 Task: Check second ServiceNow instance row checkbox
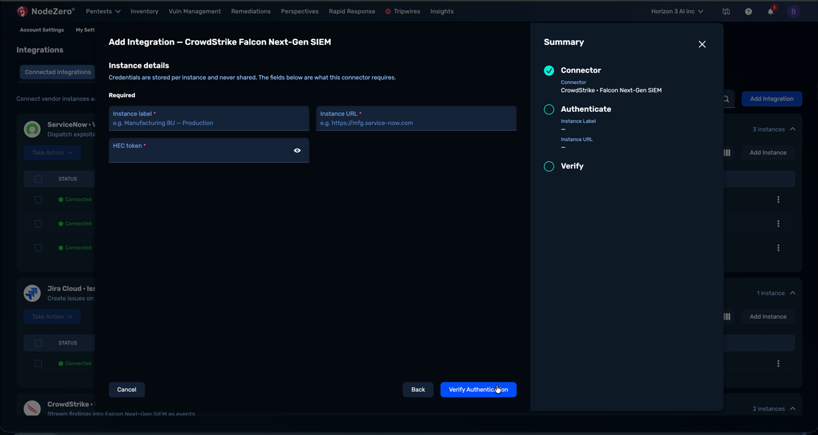38,223
